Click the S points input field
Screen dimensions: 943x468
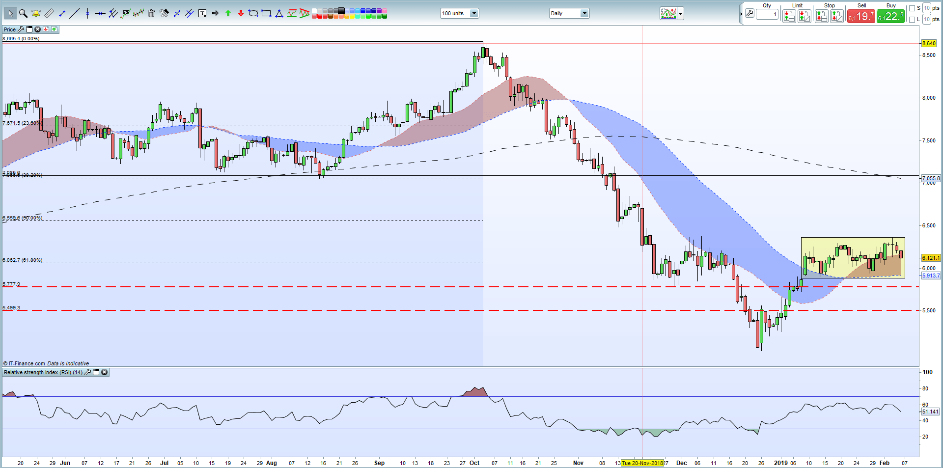pyautogui.click(x=927, y=8)
